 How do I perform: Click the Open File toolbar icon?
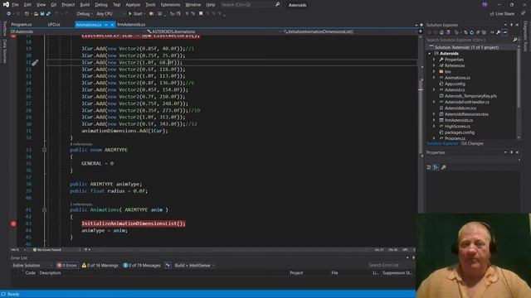pos(36,13)
